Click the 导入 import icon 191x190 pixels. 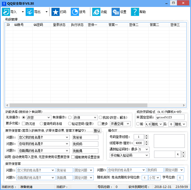[6, 12]
